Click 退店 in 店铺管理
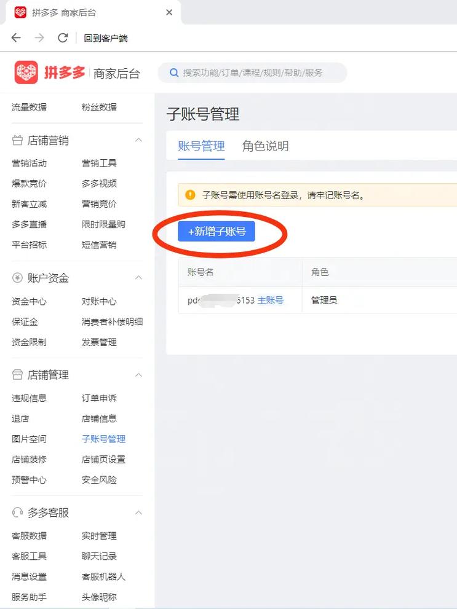Image resolution: width=457 pixels, height=609 pixels. 20,418
